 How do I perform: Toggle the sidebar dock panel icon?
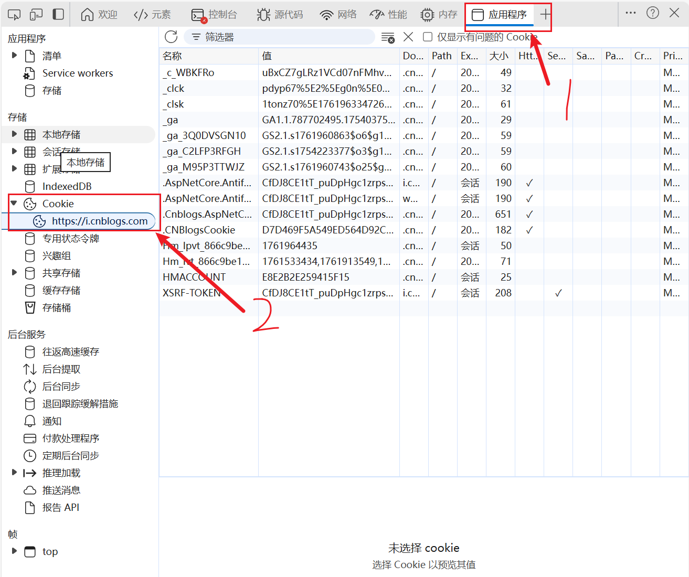click(x=58, y=14)
